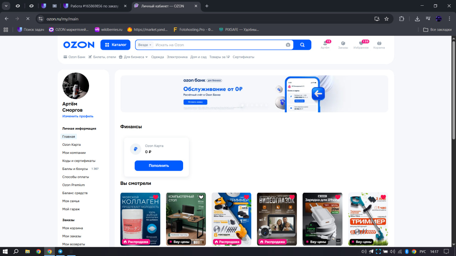This screenshot has width=456, height=256.
Task: Open Баллы и бонусы in the sidebar
Action: [75, 169]
